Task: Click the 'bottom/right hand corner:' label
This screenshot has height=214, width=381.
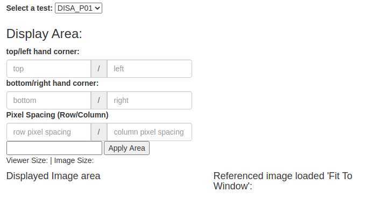Action: (x=53, y=83)
